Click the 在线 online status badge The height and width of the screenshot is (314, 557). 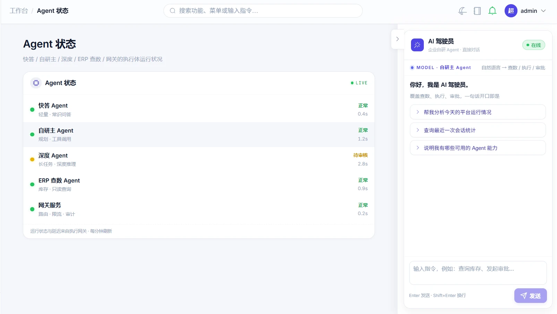[x=534, y=45]
